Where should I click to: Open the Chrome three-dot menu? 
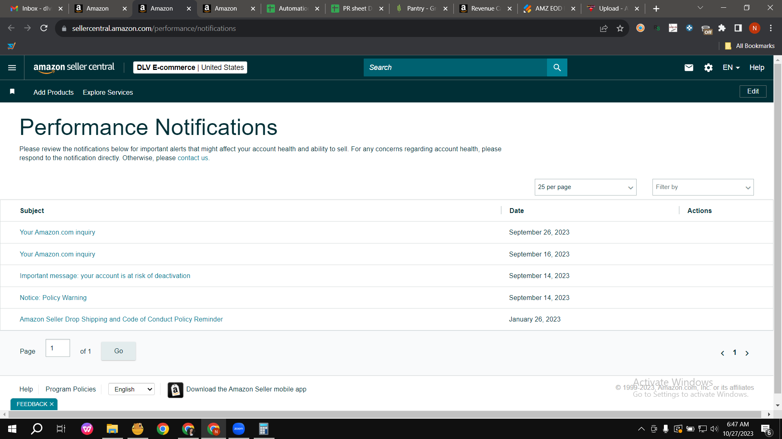[771, 28]
